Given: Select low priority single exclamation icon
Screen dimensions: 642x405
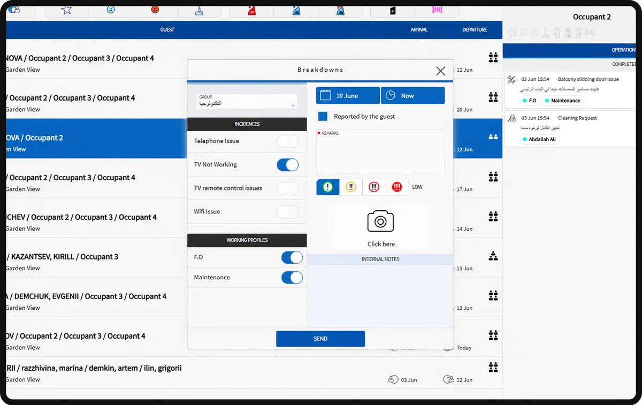Looking at the screenshot, I should point(328,187).
